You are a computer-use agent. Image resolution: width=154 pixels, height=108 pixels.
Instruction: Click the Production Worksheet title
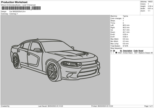14,2
